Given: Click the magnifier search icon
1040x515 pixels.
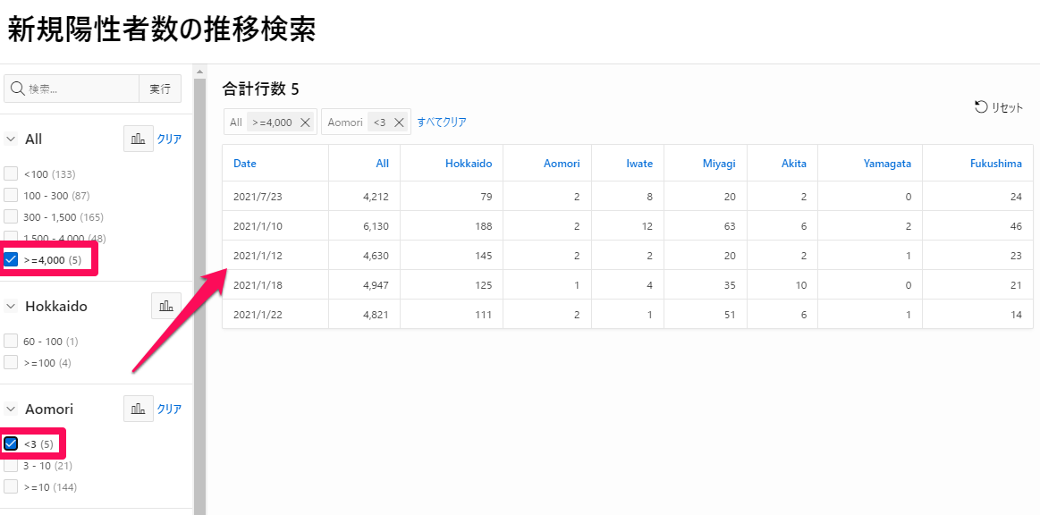Looking at the screenshot, I should coord(17,89).
